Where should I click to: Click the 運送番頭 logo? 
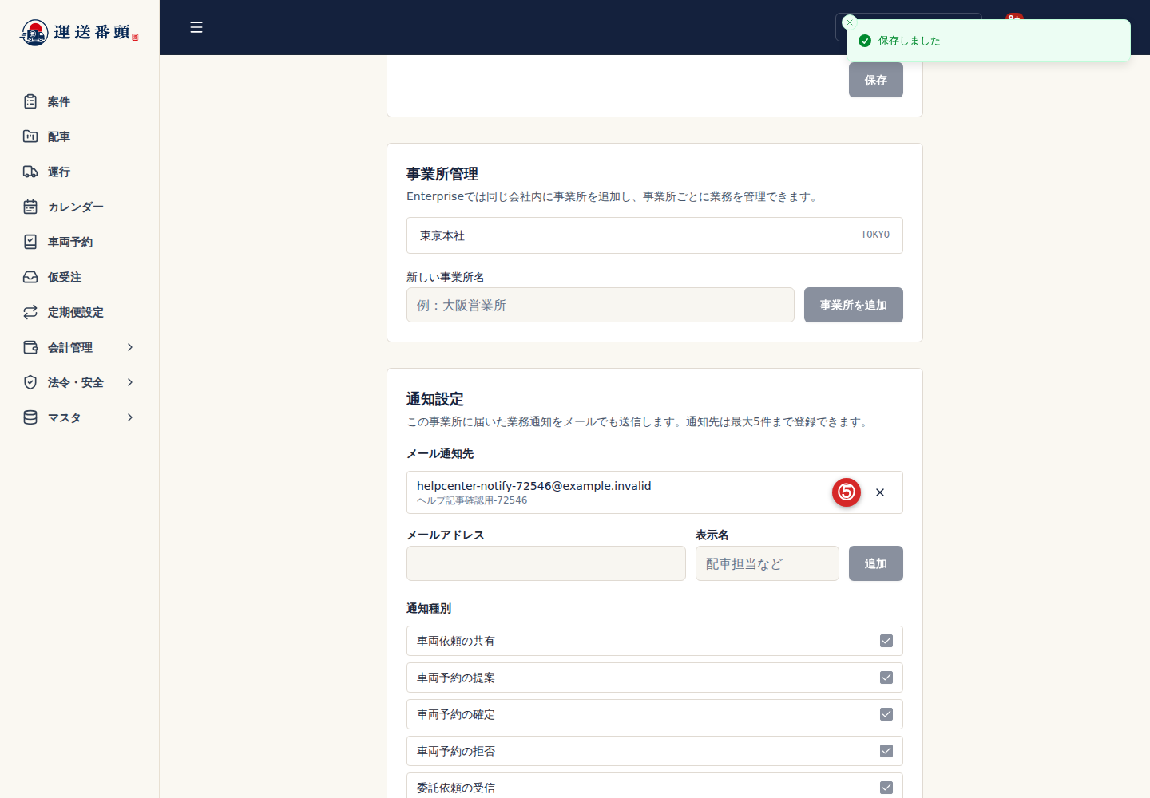click(79, 32)
